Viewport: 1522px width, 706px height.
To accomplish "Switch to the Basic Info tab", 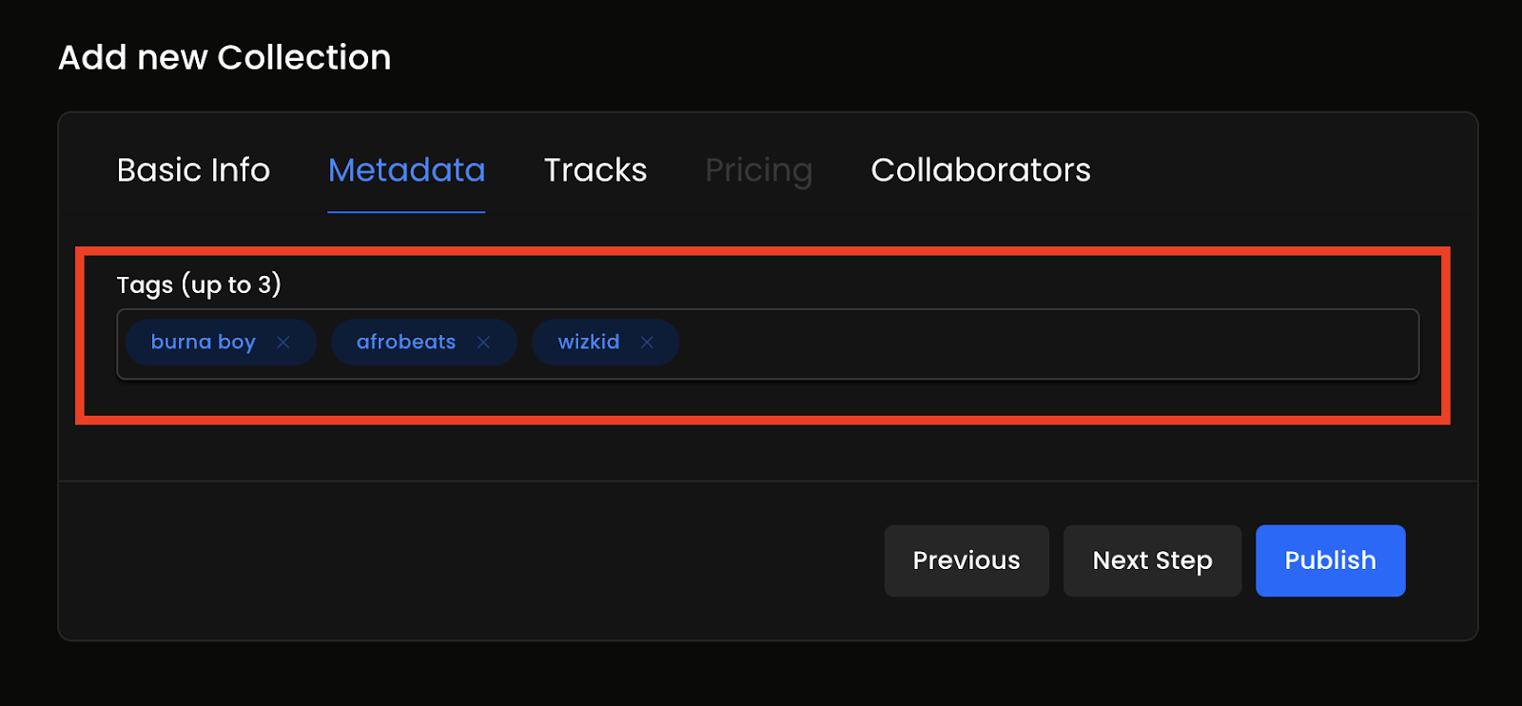I will point(193,170).
